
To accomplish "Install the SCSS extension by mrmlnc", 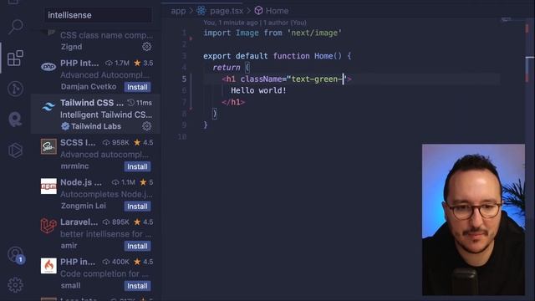I will [137, 166].
